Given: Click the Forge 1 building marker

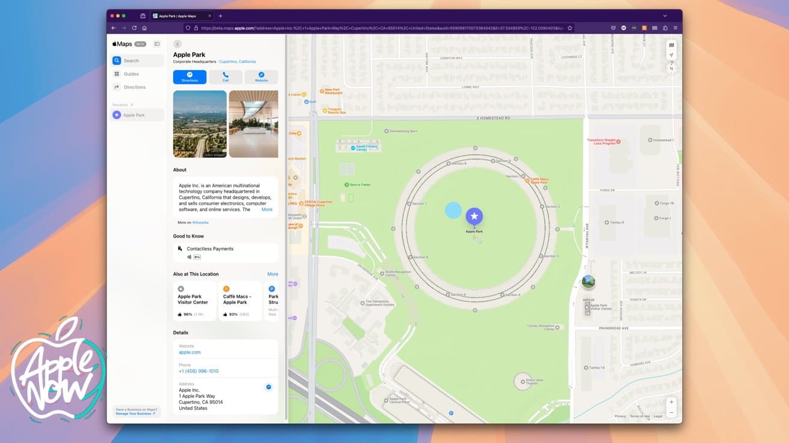Looking at the screenshot, I should (x=657, y=218).
